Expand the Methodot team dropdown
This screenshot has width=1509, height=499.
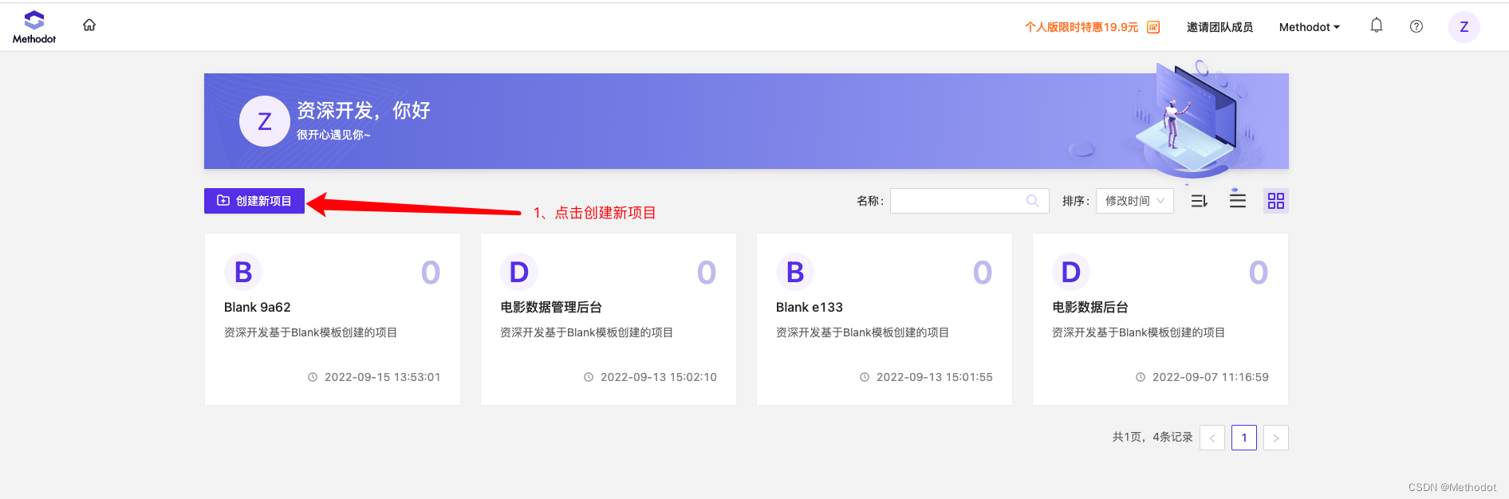[1310, 27]
